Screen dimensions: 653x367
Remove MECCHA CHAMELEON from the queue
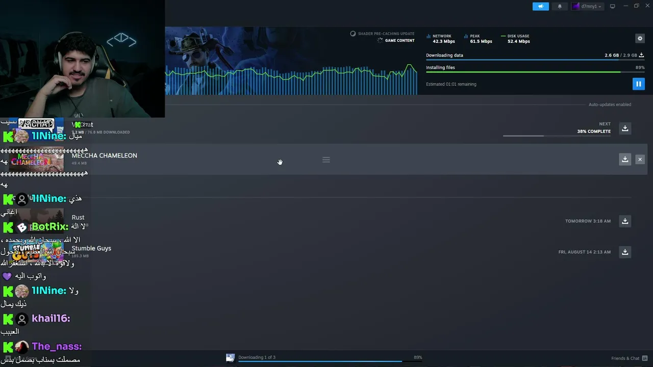coord(640,160)
